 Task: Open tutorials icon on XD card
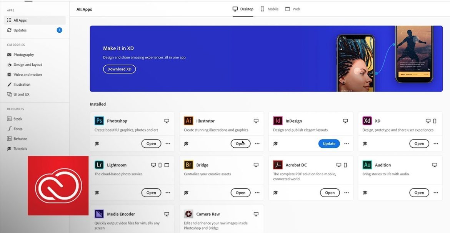point(365,144)
